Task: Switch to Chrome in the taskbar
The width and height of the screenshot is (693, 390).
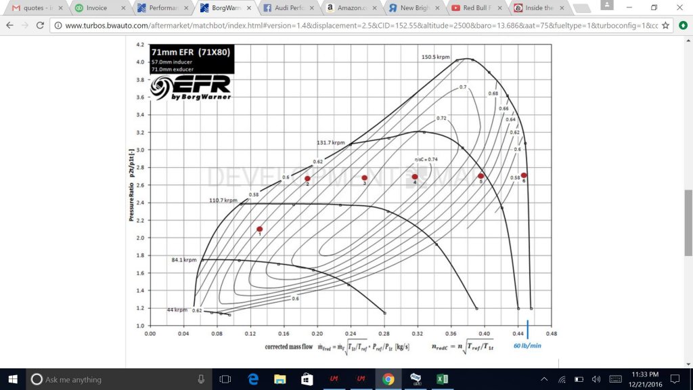Action: click(388, 379)
